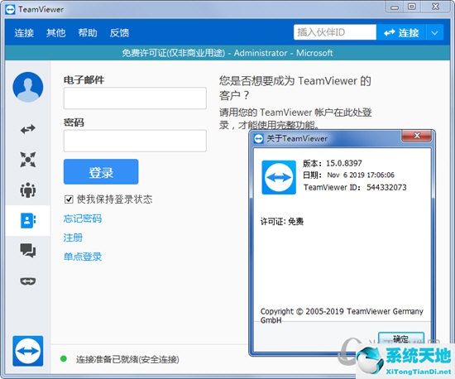455x379 pixels.
Task: Click the blue 登录 sign-in button
Action: pyautogui.click(x=101, y=172)
